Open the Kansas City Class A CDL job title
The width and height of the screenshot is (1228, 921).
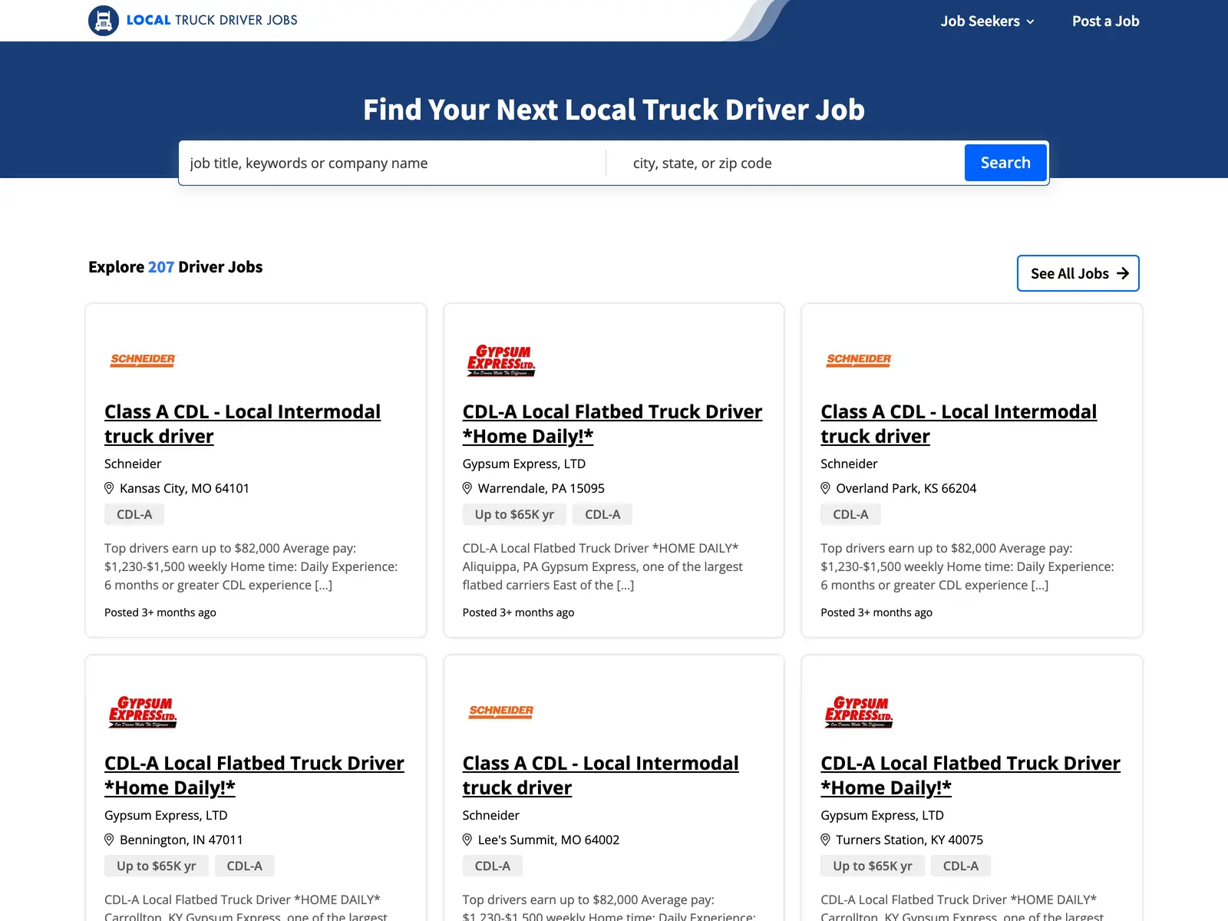click(x=243, y=424)
